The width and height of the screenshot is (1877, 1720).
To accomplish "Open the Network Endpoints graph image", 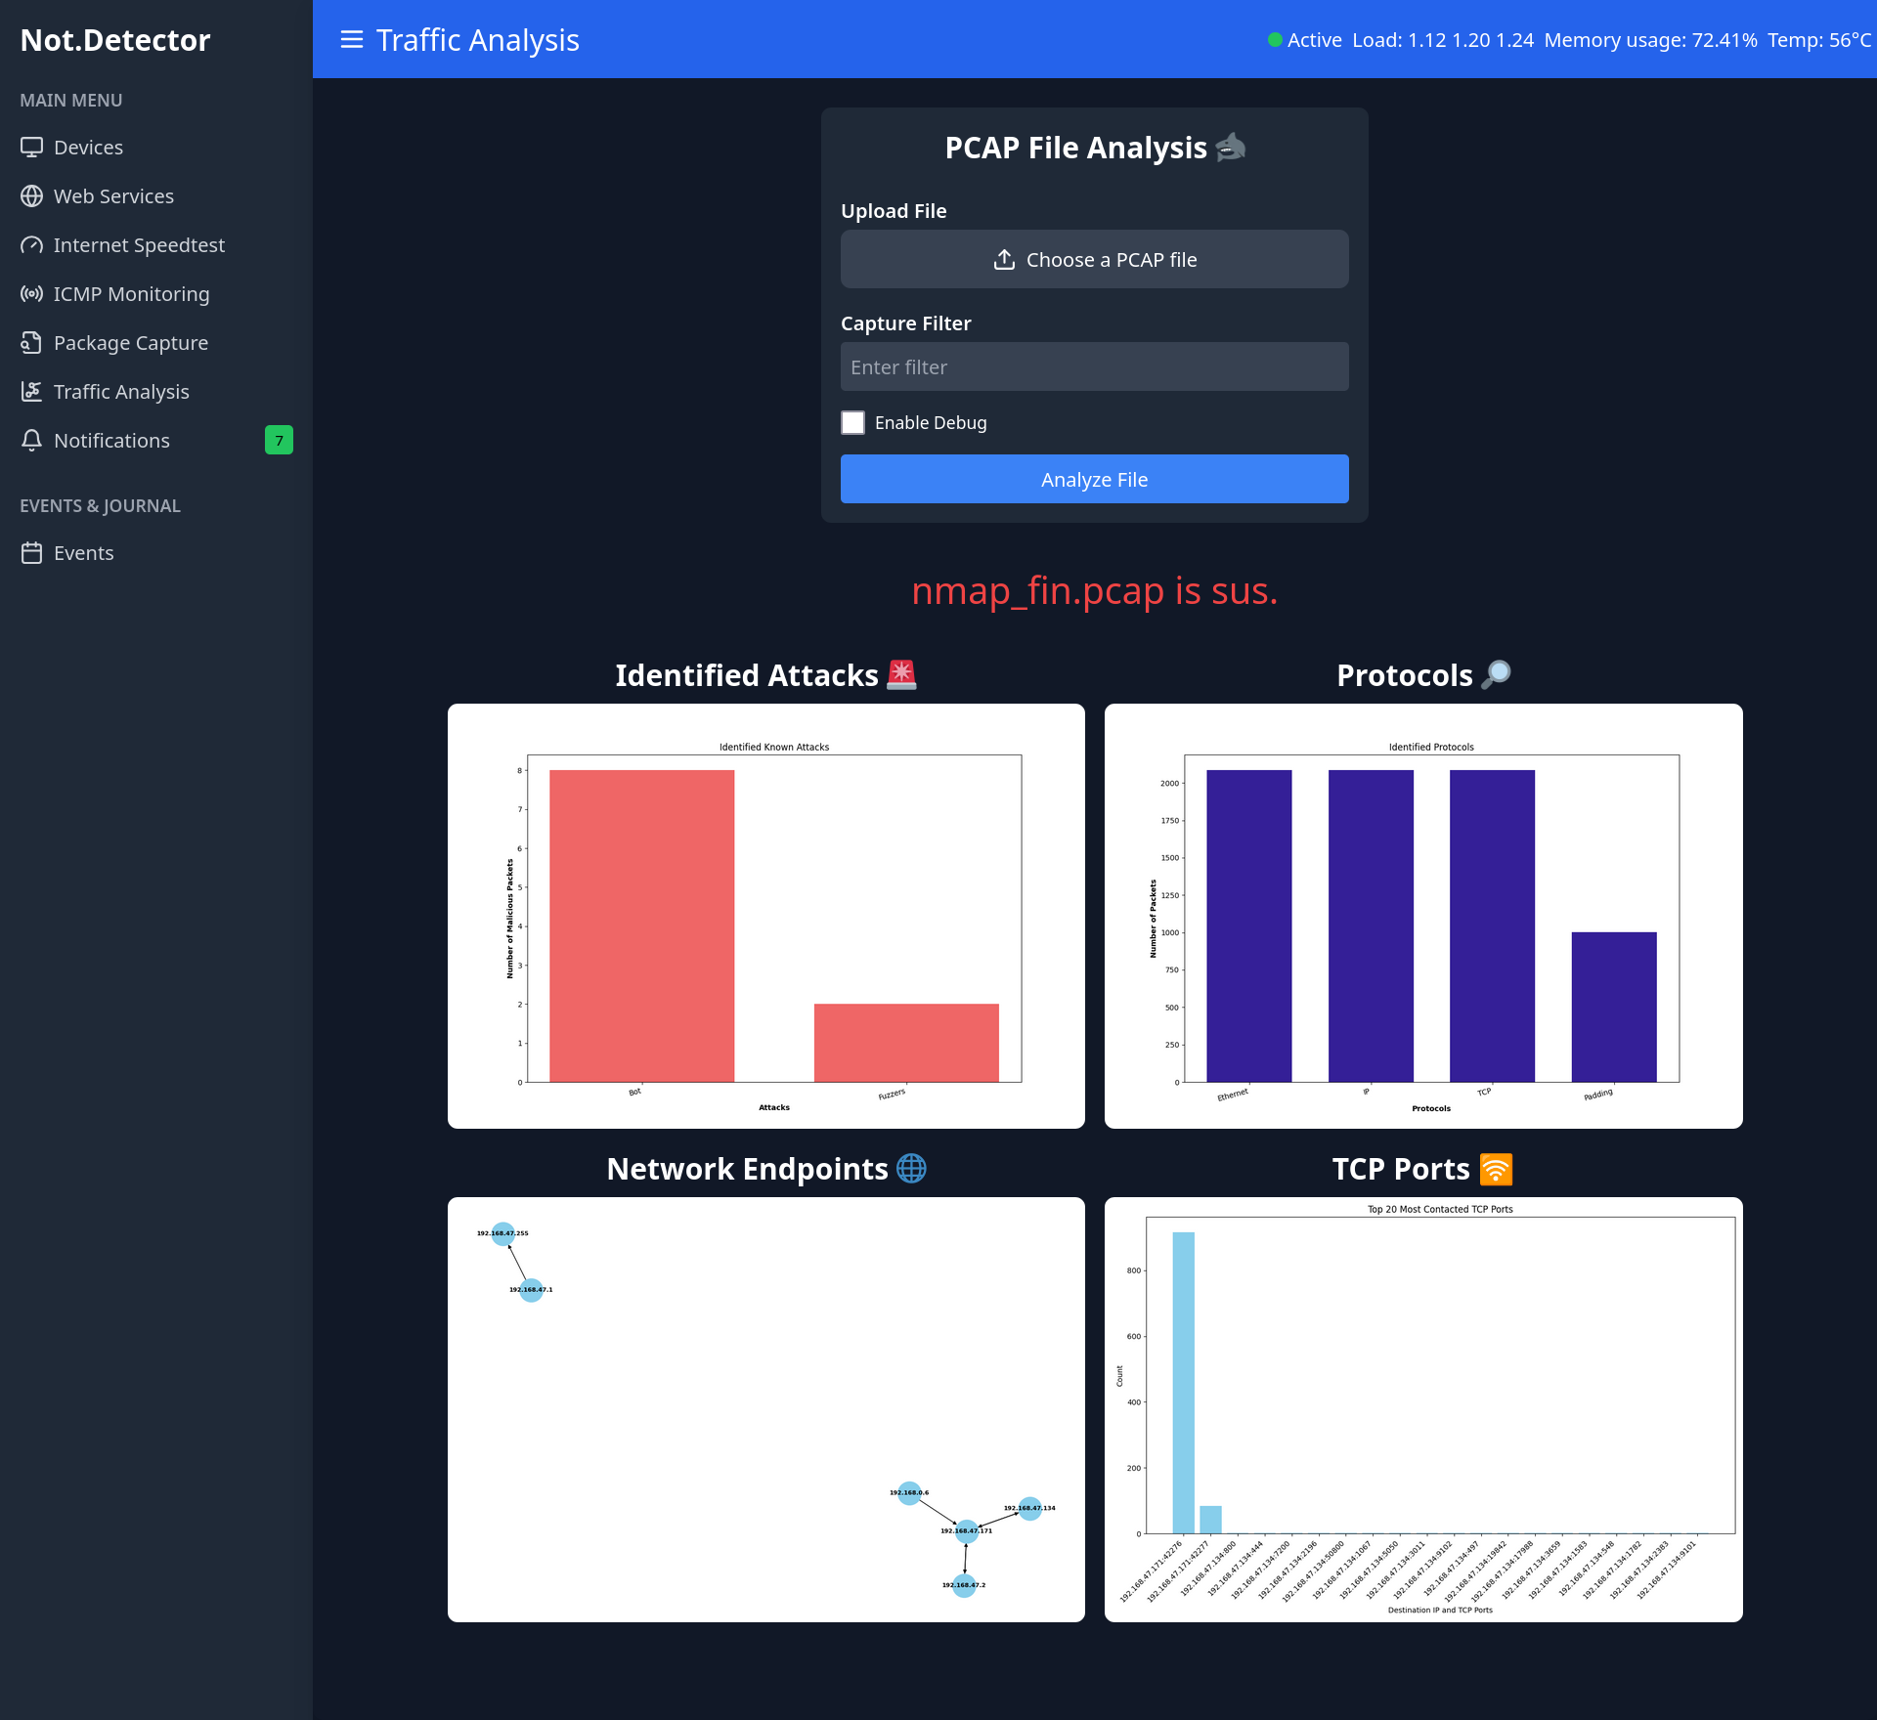I will 765,1409.
